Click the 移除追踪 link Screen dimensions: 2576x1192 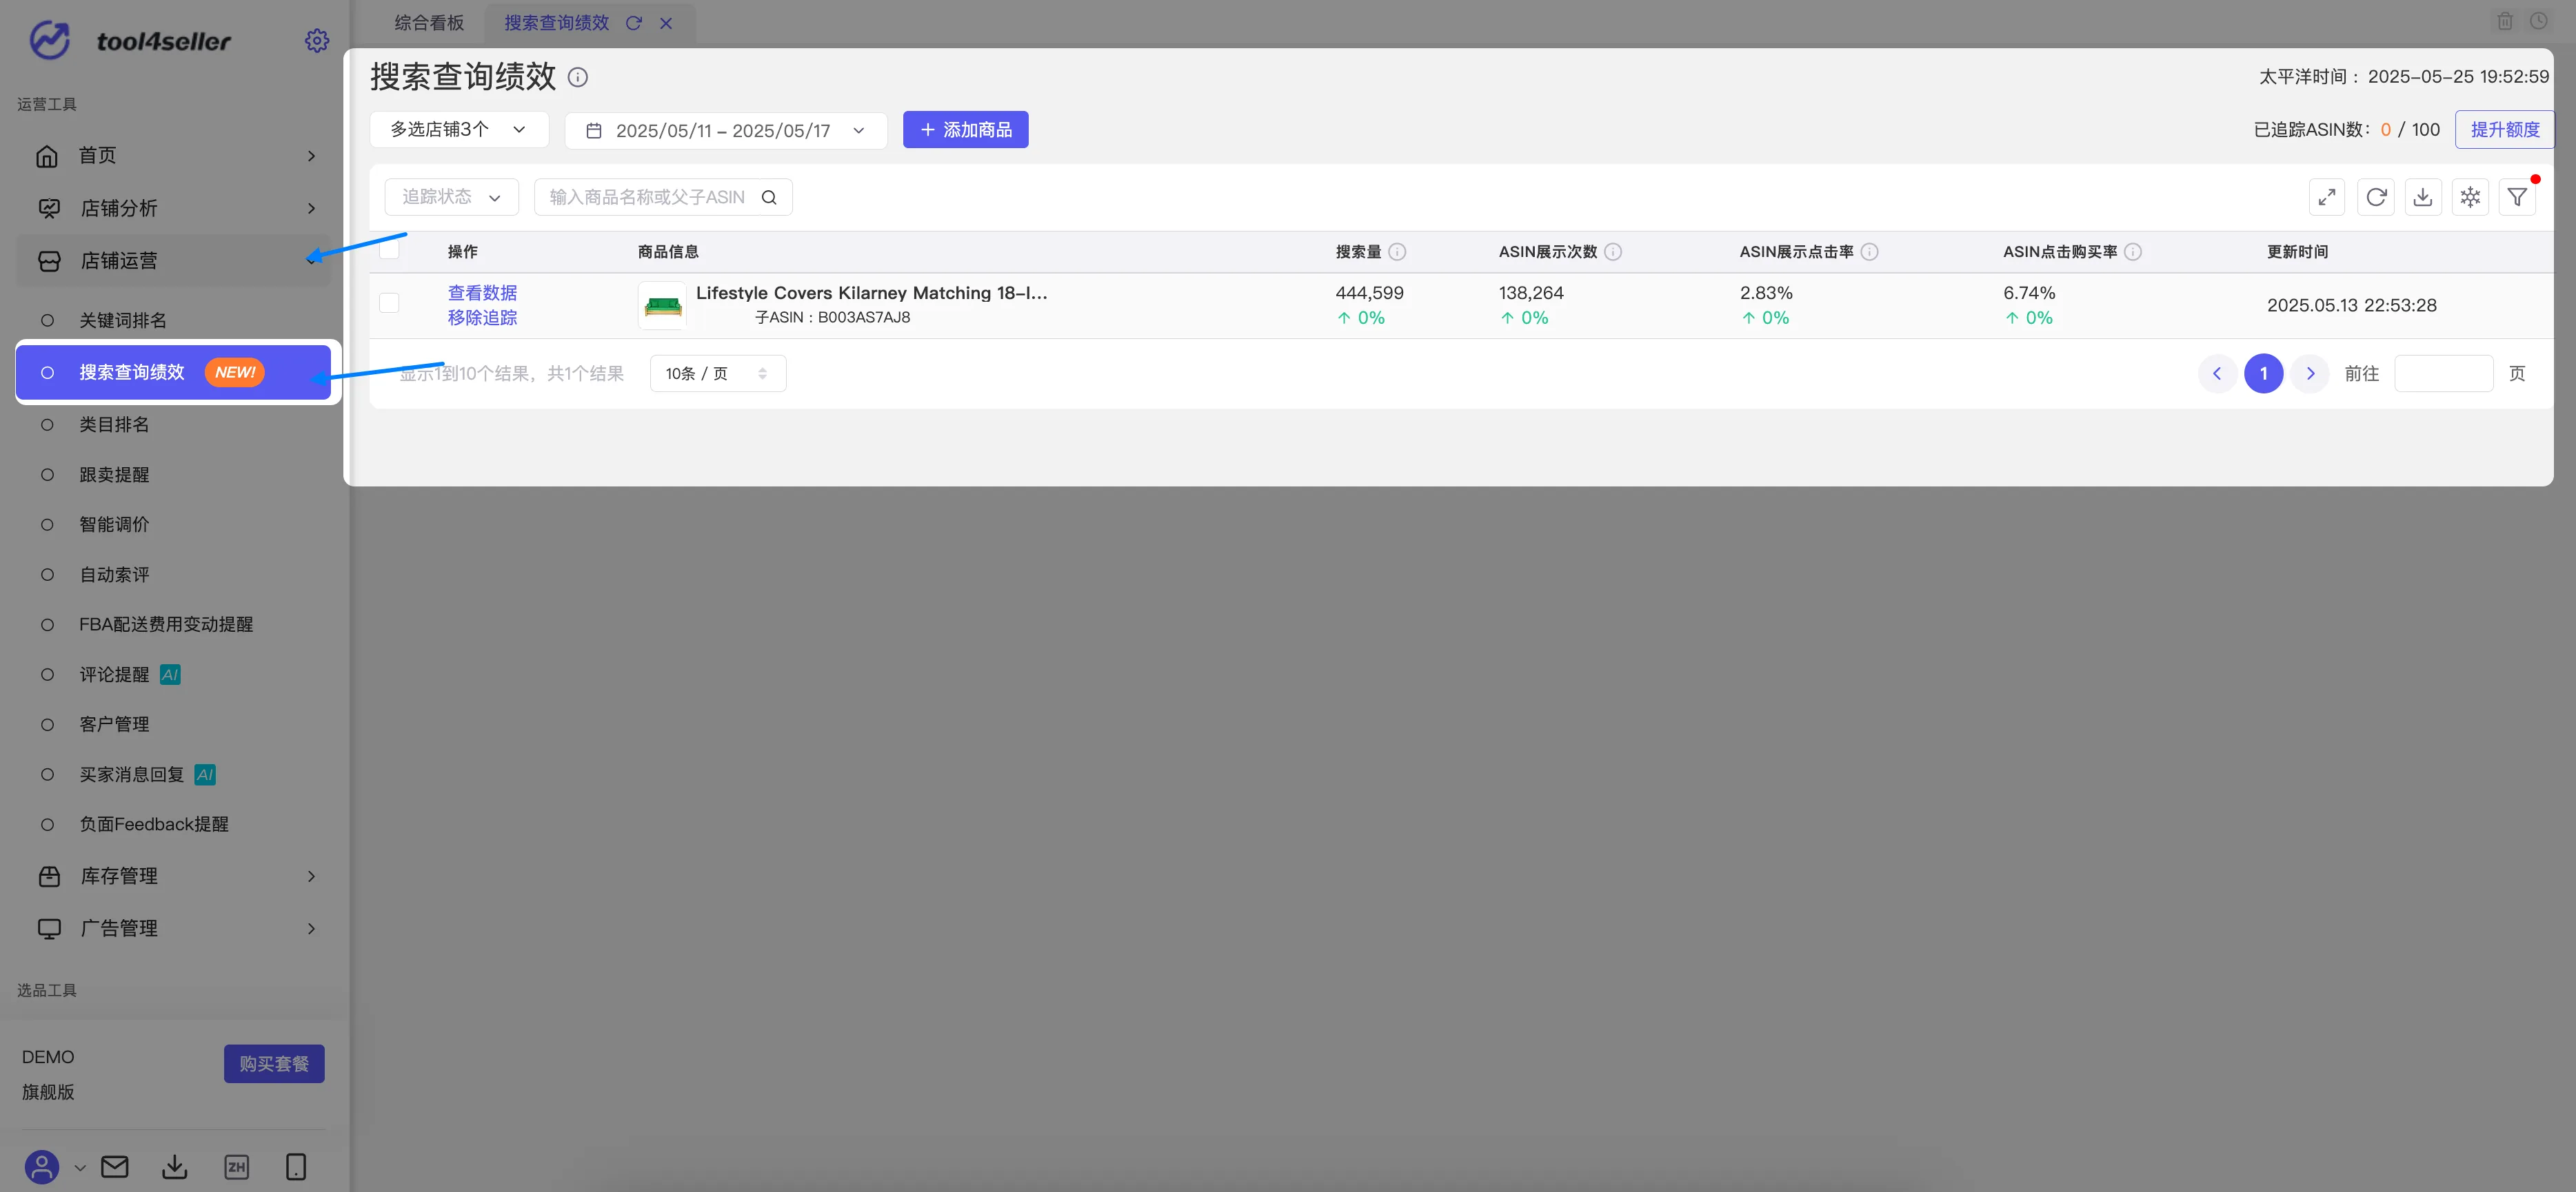point(482,318)
